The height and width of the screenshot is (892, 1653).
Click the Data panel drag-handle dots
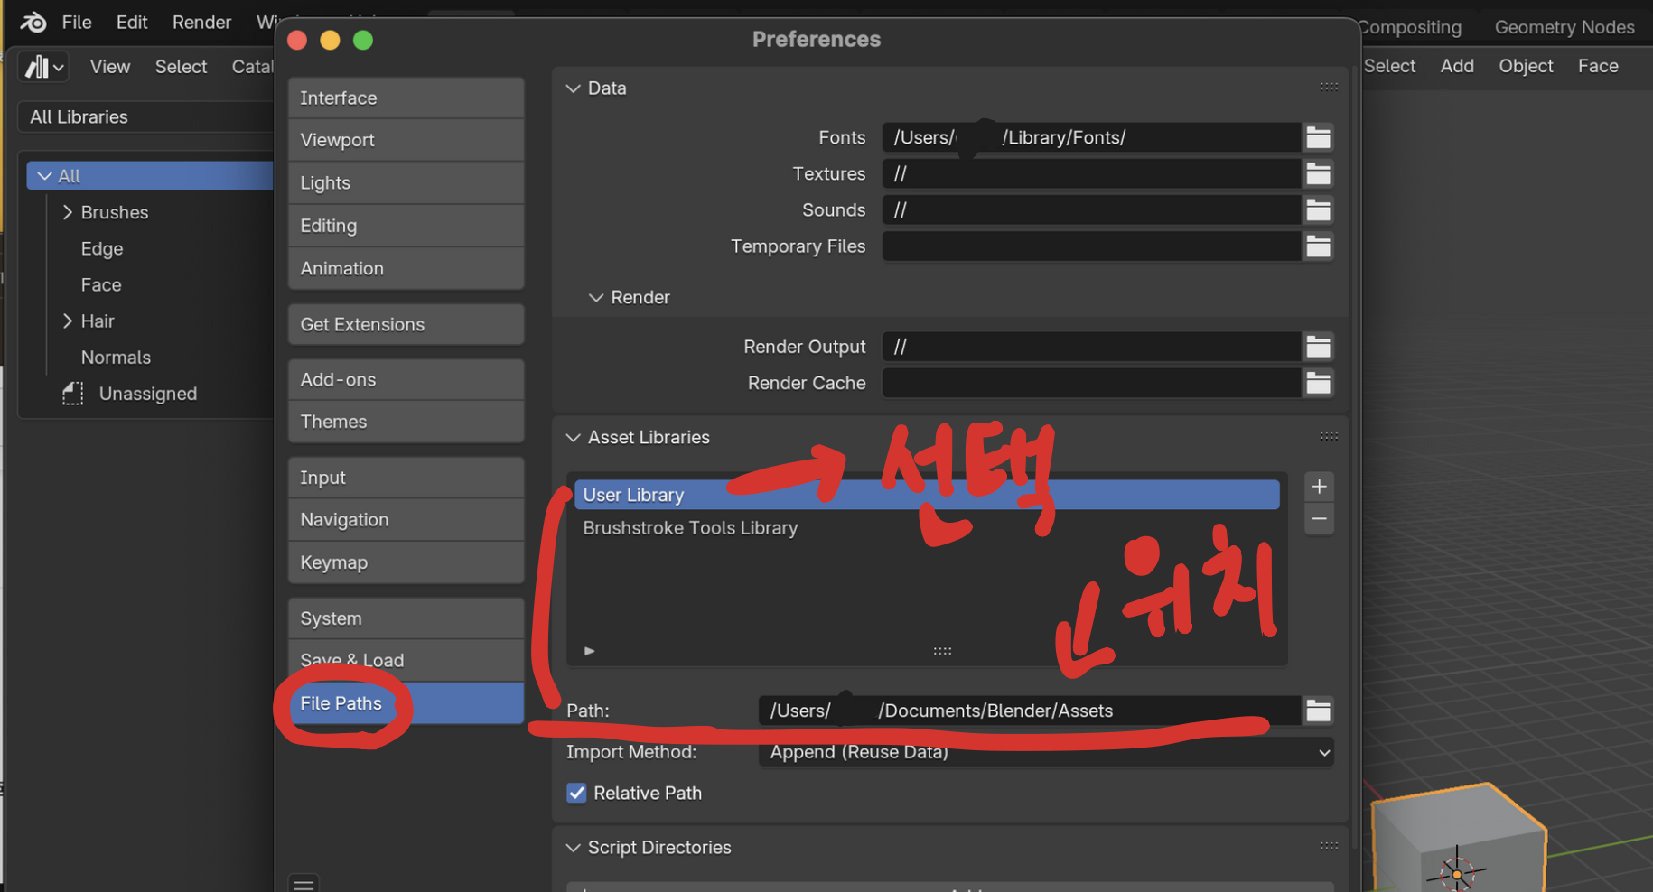coord(1329,88)
